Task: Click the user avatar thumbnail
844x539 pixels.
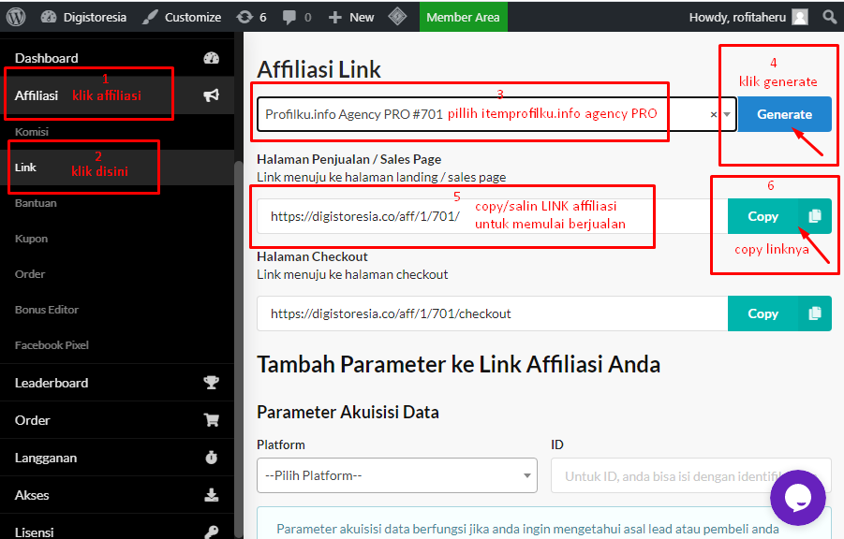Action: point(800,17)
